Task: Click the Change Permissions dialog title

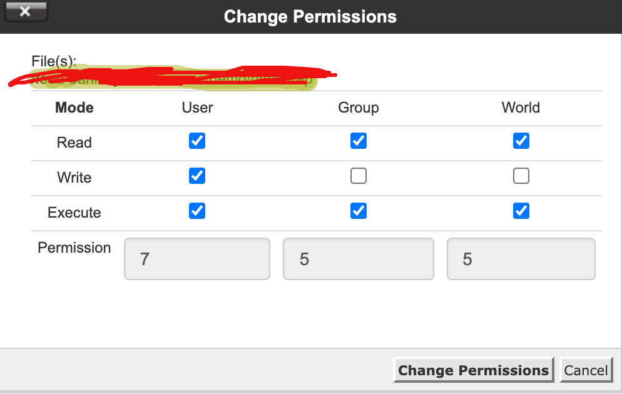Action: pos(310,17)
